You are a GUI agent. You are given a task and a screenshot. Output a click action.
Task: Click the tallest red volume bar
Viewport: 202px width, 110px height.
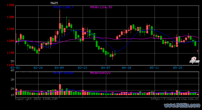point(60,90)
